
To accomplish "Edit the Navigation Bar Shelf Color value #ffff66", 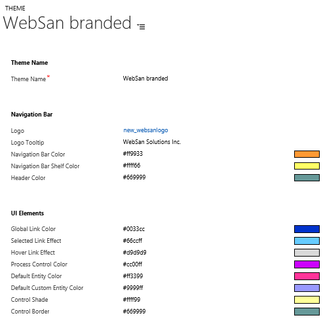I will (x=132, y=166).
